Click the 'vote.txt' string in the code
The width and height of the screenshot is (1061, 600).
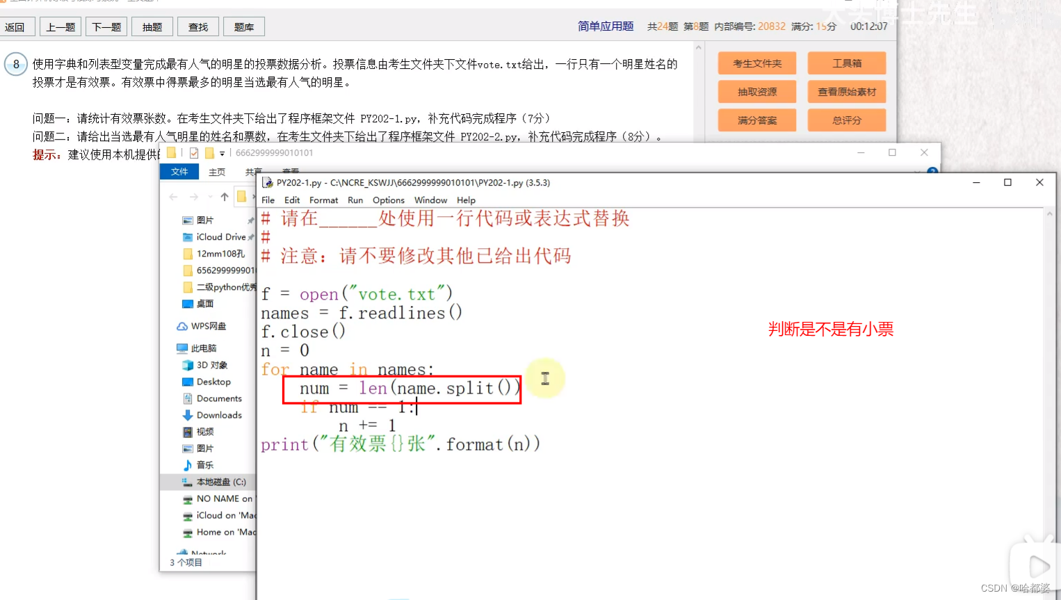396,294
